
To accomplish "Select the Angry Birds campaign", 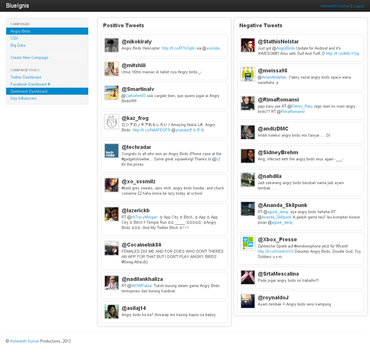I will (x=47, y=31).
